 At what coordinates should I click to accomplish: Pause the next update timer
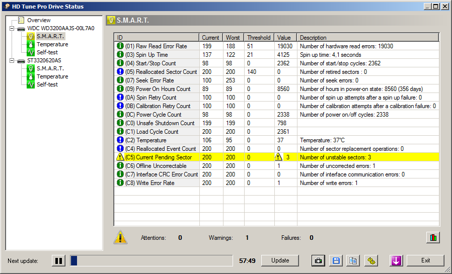tap(58, 261)
